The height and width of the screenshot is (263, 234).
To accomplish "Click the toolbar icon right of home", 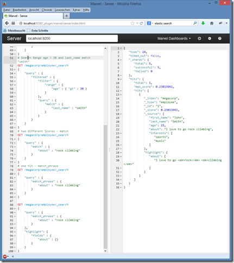I will click(220, 23).
